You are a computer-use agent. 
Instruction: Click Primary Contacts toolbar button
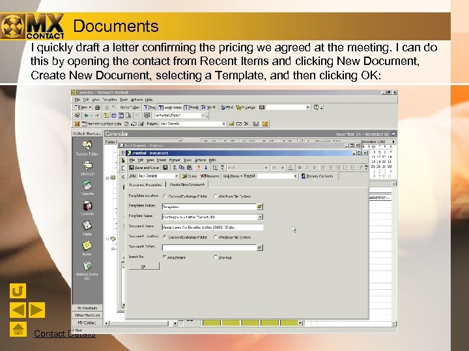(317, 176)
